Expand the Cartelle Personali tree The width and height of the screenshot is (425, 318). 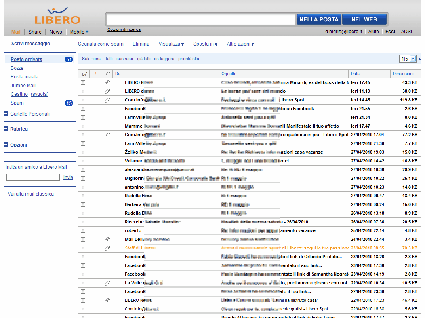(6, 114)
